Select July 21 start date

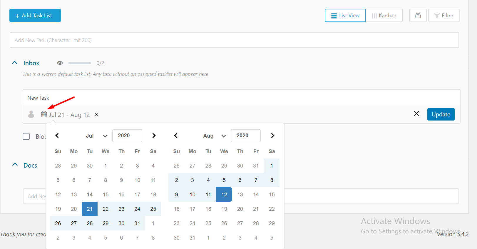[90, 209]
